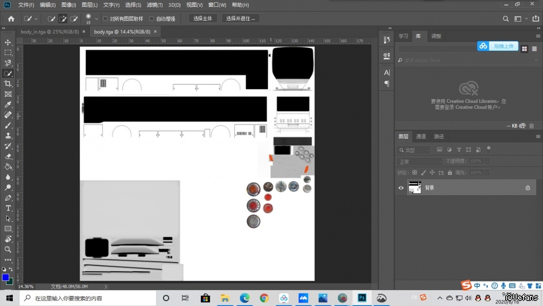543x306 pixels.
Task: Select the Crop tool
Action: coord(8,84)
